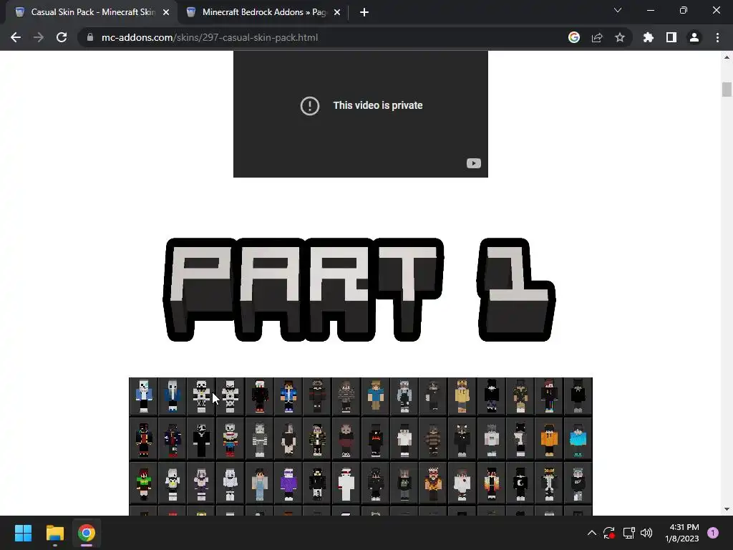Click the YouTube logo on the video
Screen dimensions: 733x550
tap(474, 163)
